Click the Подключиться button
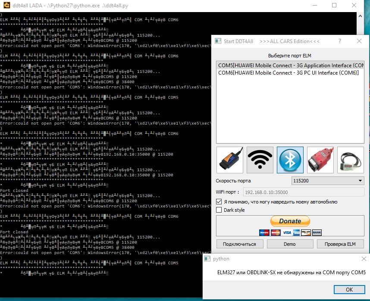This screenshot has height=301, width=370. pyautogui.click(x=239, y=244)
